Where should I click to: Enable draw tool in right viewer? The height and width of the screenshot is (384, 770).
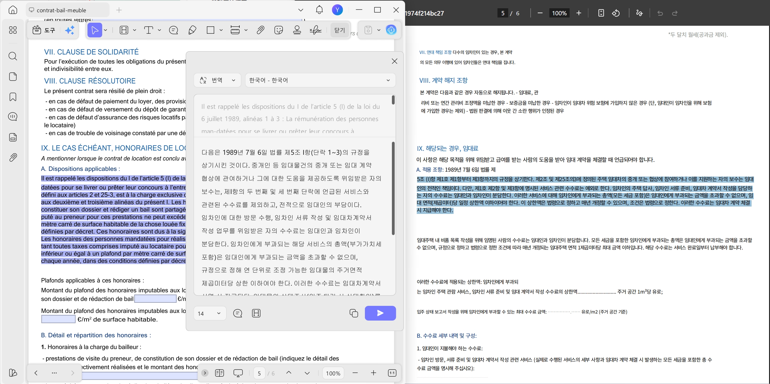(639, 13)
